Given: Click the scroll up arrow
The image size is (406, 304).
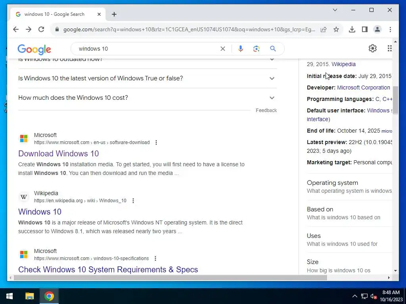Looking at the screenshot, I should pyautogui.click(x=395, y=41).
